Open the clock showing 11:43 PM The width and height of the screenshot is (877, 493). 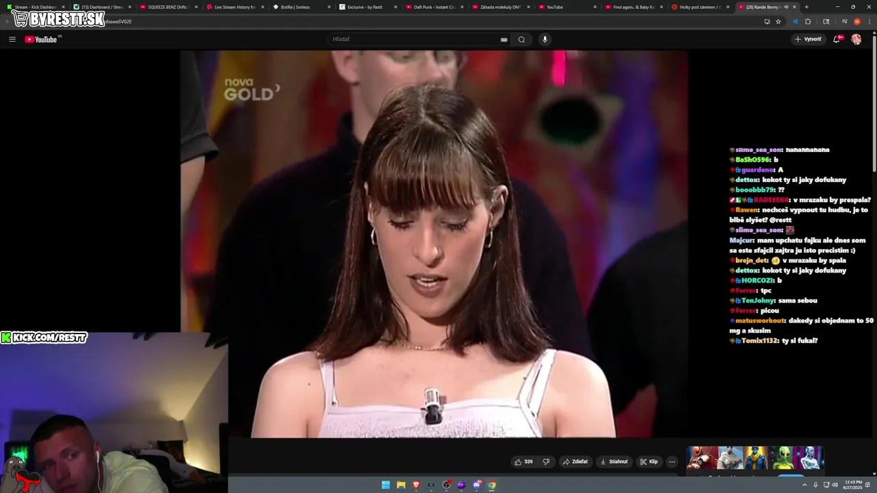tap(853, 485)
